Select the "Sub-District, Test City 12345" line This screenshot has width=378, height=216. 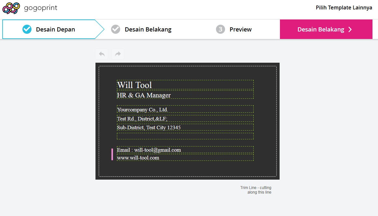(149, 127)
